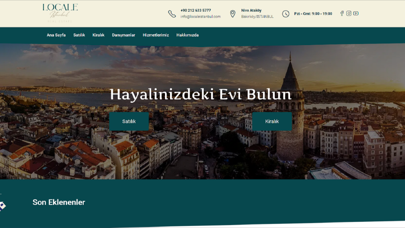Open the Facebook social icon
Screen dimensions: 405x228
click(x=342, y=13)
